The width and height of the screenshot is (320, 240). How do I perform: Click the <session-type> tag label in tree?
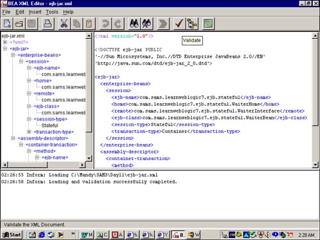[51, 119]
